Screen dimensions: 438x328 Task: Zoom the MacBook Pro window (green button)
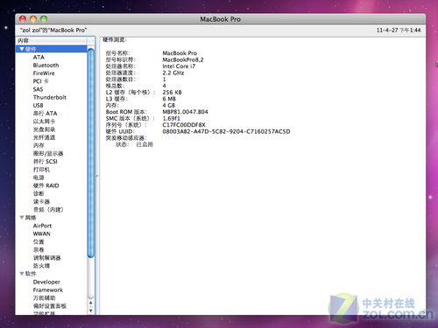(44, 19)
